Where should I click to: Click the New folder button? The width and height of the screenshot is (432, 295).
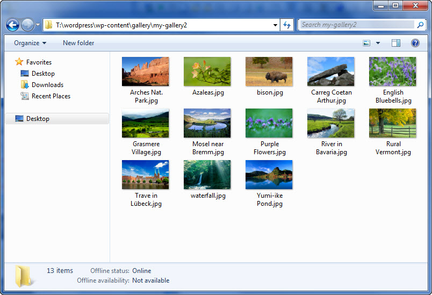tap(78, 43)
